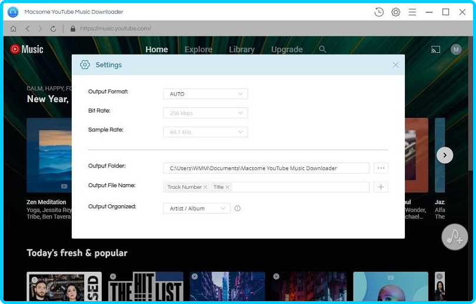The height and width of the screenshot is (304, 476).
Task: Click the Sample Rate label
Action: 106,130
